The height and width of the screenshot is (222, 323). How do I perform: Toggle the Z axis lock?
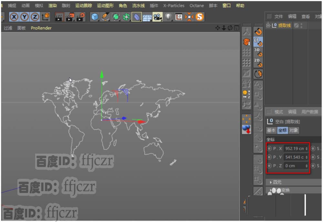pyautogui.click(x=35, y=17)
